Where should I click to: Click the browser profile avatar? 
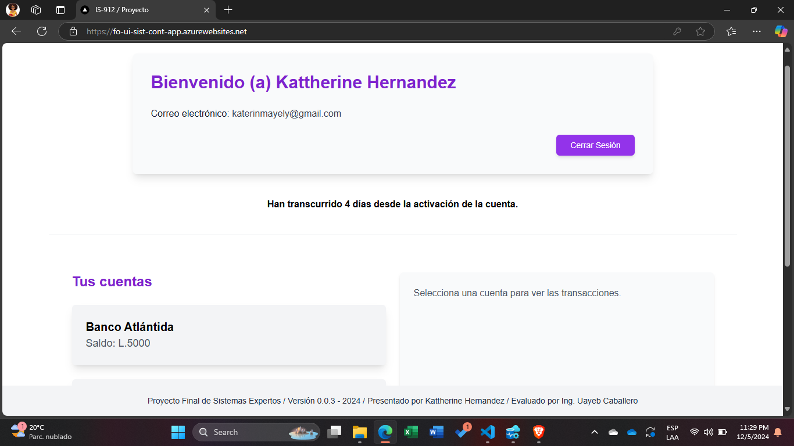pyautogui.click(x=12, y=10)
